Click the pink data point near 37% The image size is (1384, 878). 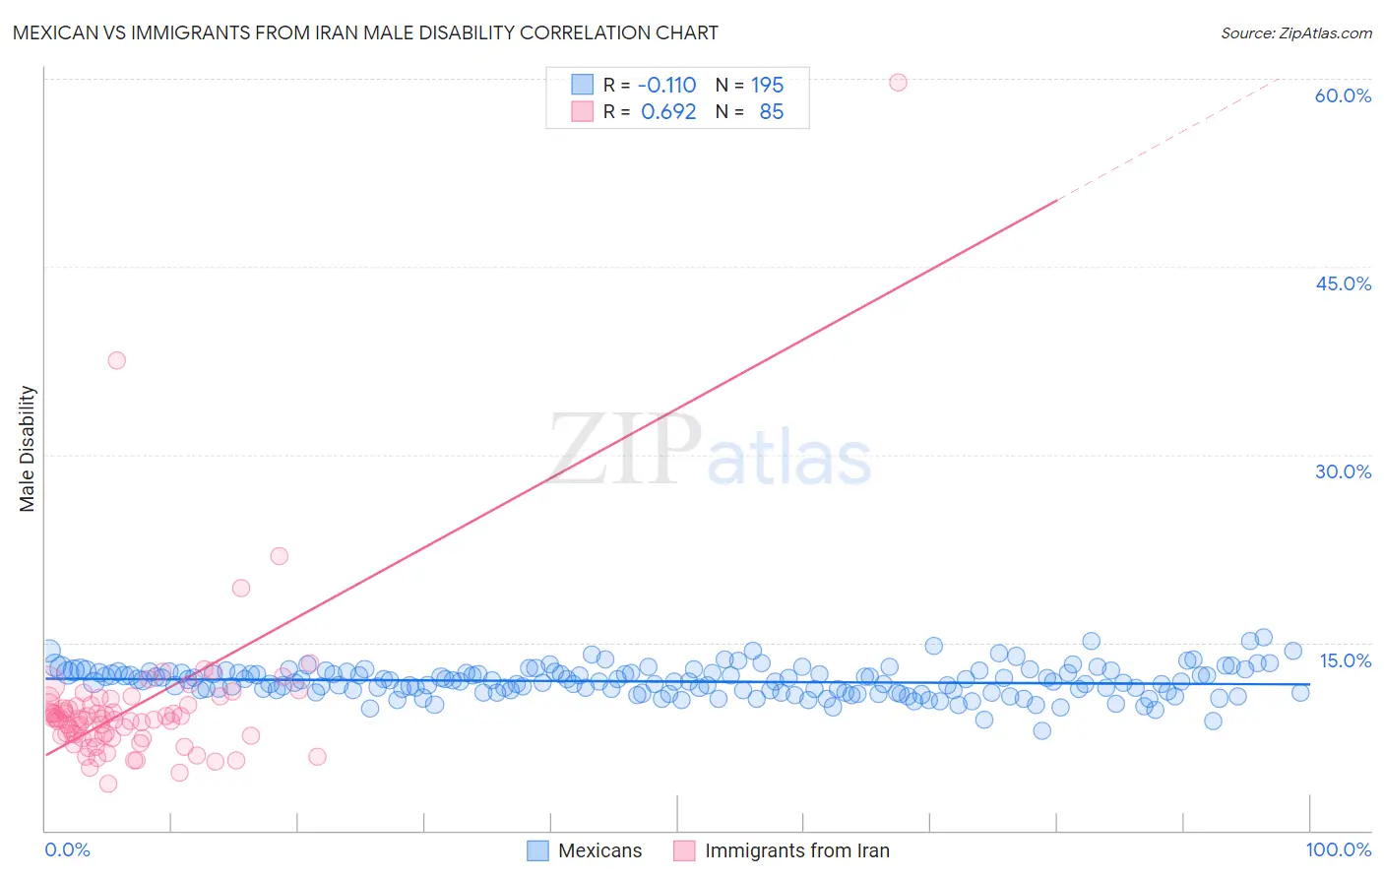(116, 360)
